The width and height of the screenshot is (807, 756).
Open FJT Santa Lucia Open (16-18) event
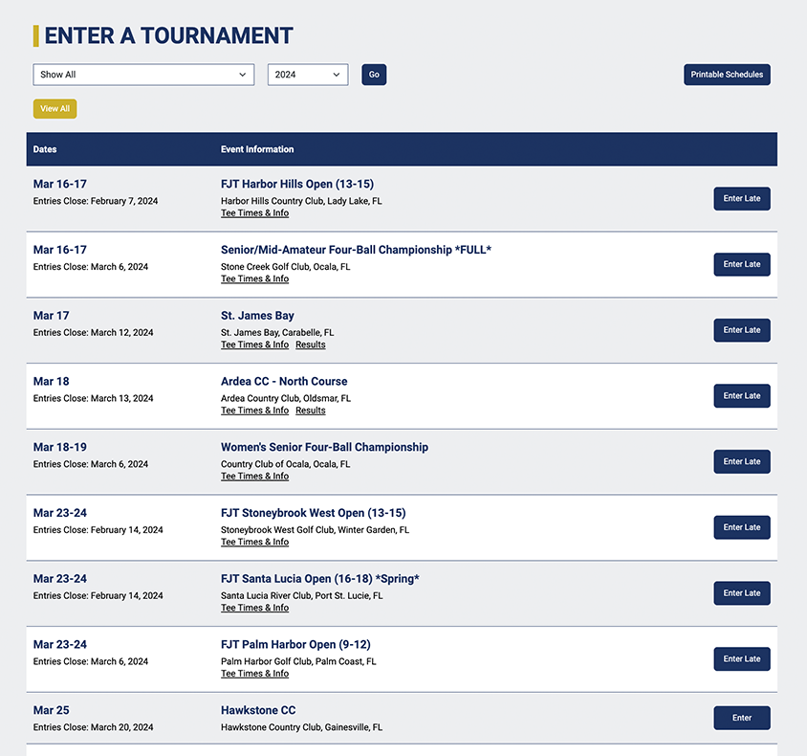pos(319,579)
